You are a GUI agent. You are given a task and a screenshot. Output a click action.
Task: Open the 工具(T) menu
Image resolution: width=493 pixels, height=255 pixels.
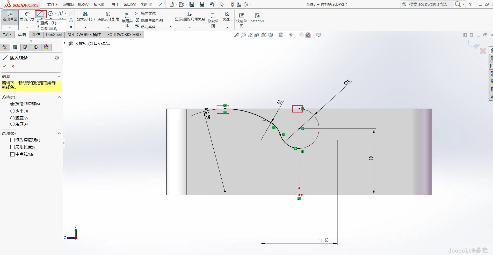(114, 4)
